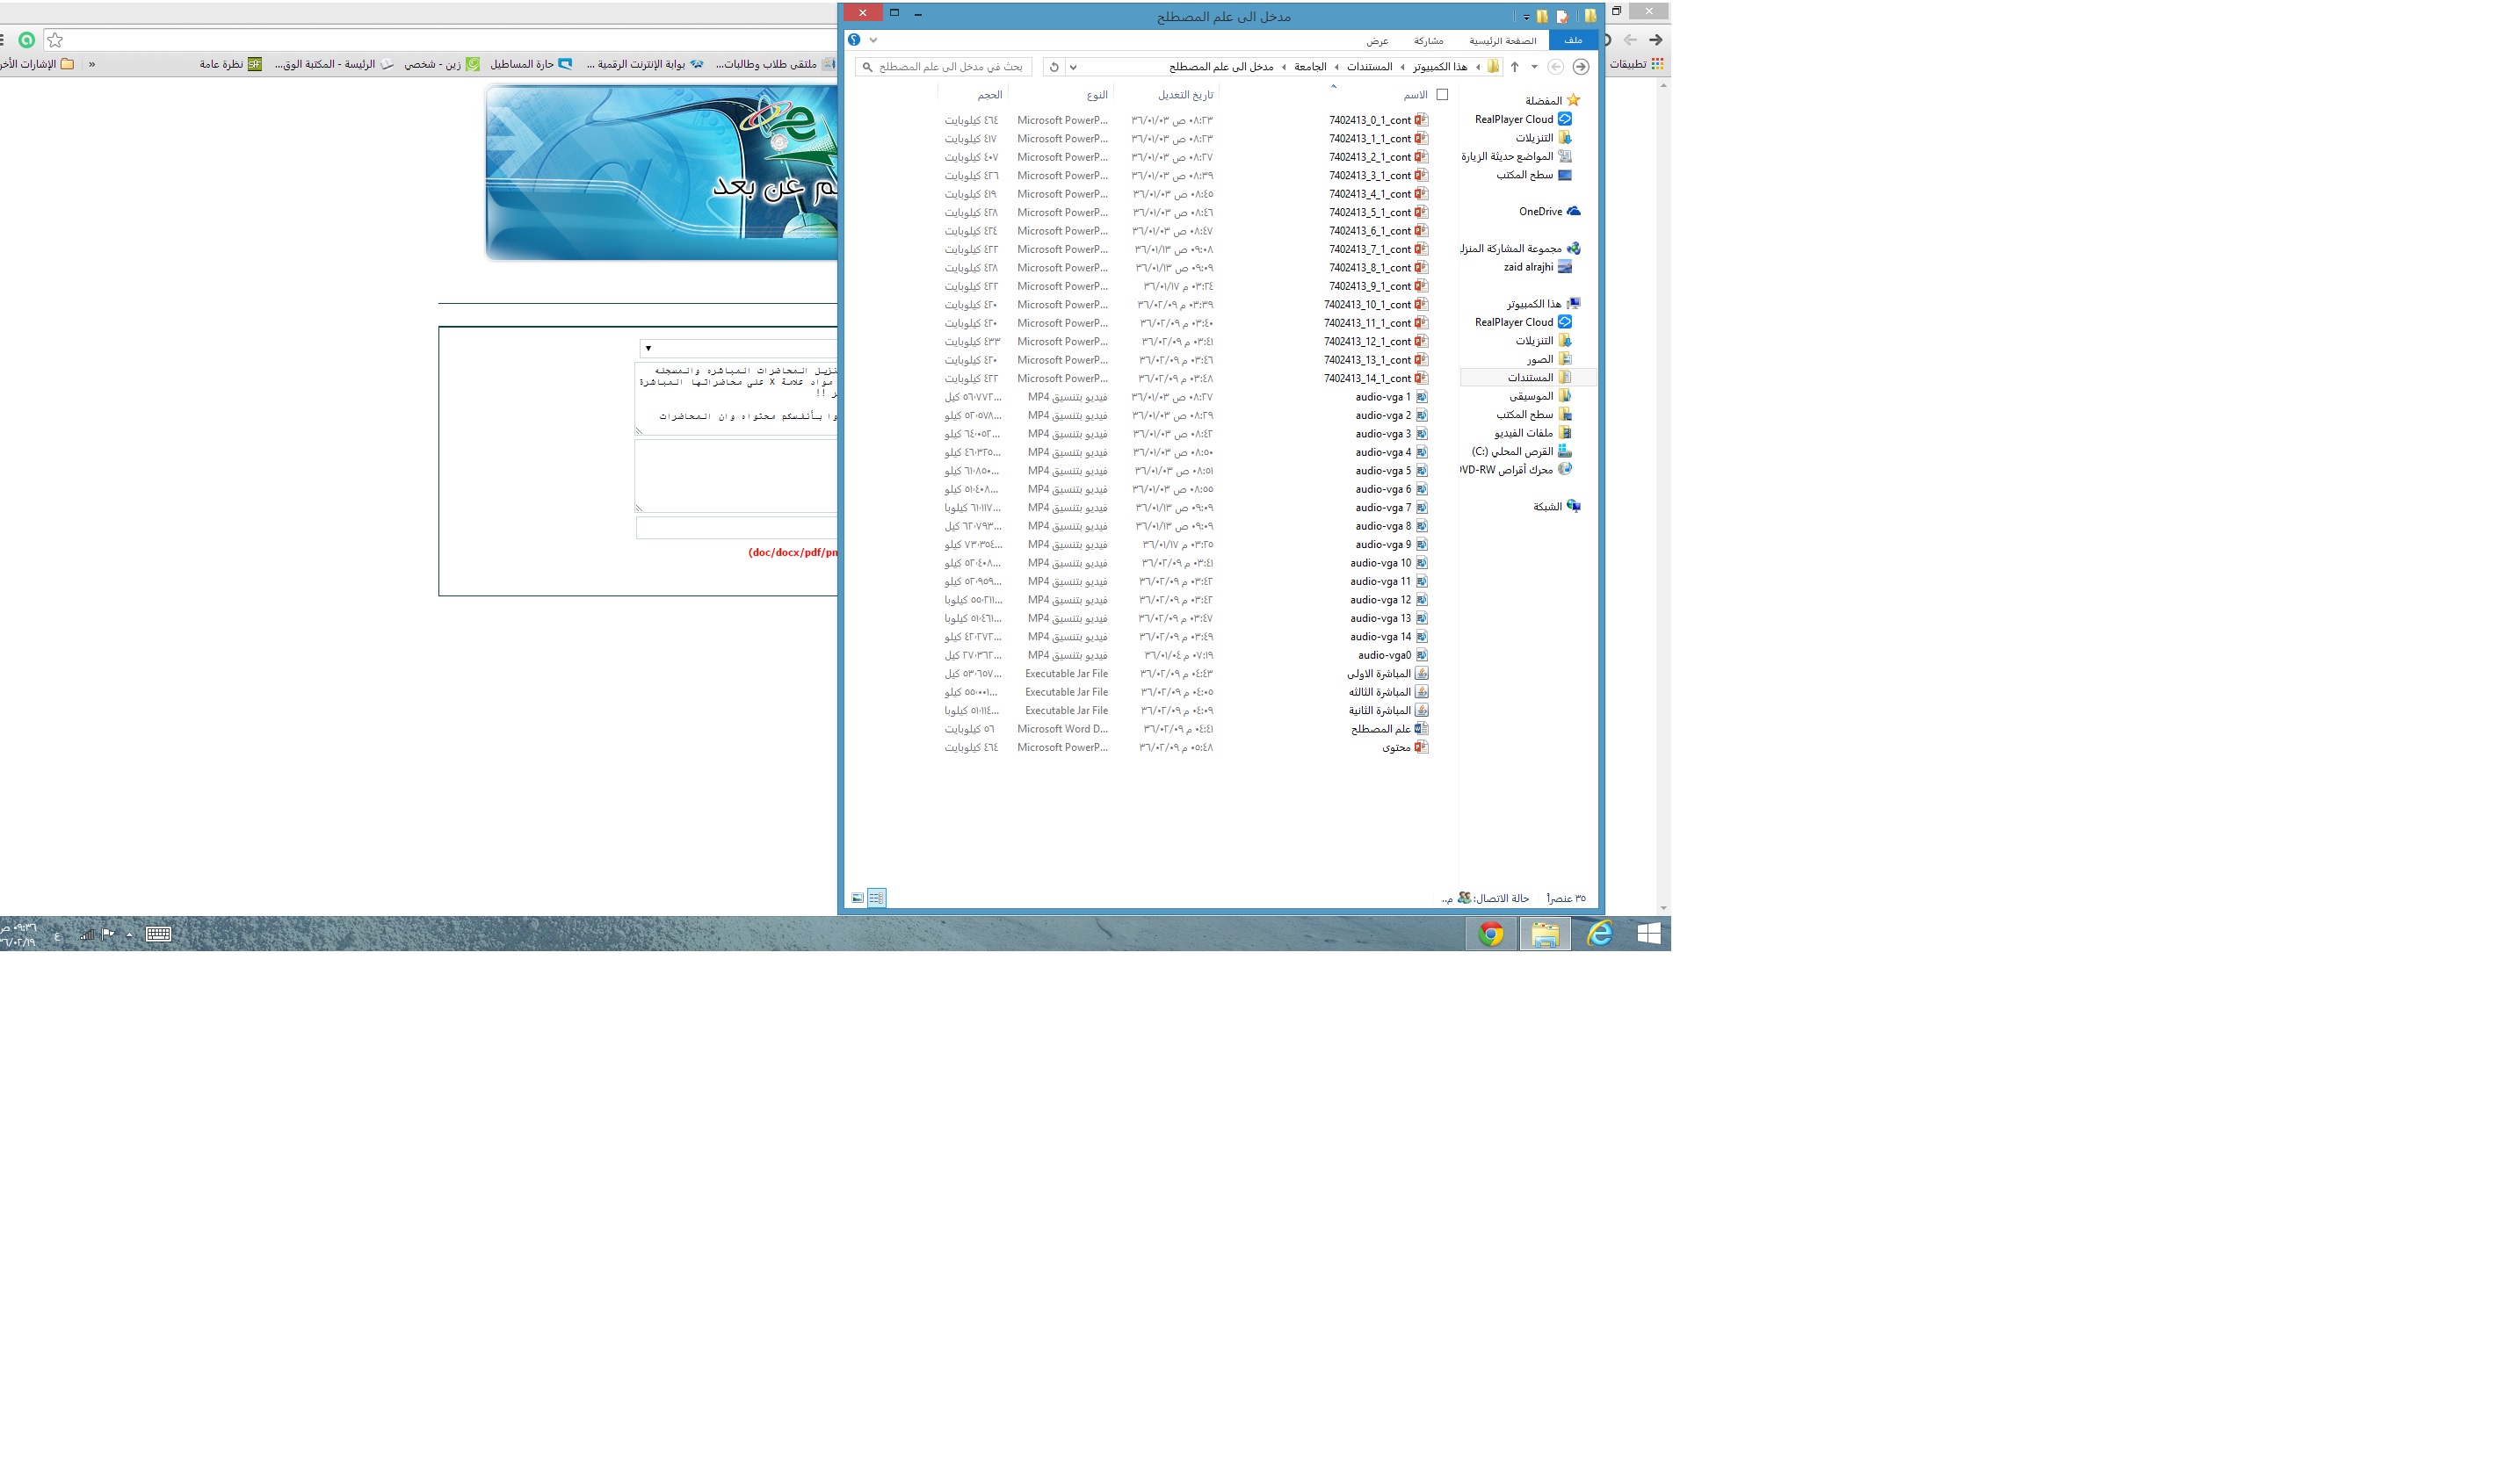2520x1472 pixels.
Task: Open Google Chrome from the taskbar
Action: (x=1491, y=934)
